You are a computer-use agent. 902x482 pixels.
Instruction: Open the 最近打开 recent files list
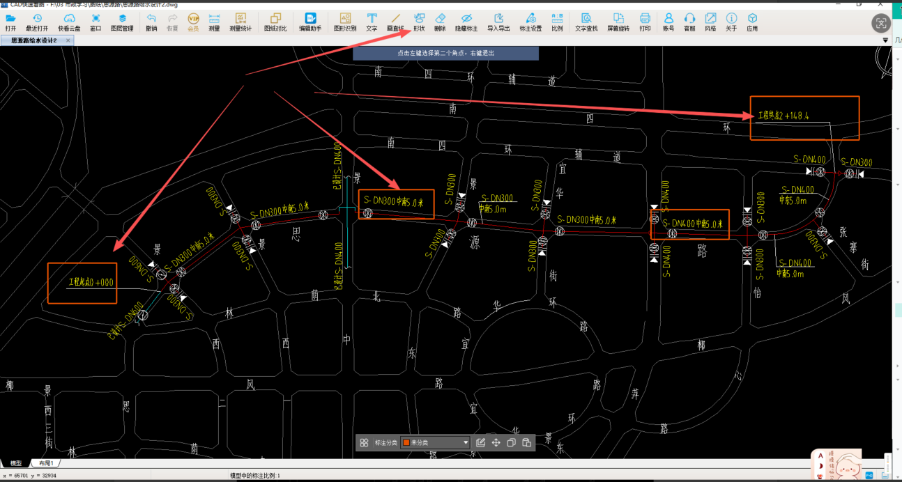point(37,22)
